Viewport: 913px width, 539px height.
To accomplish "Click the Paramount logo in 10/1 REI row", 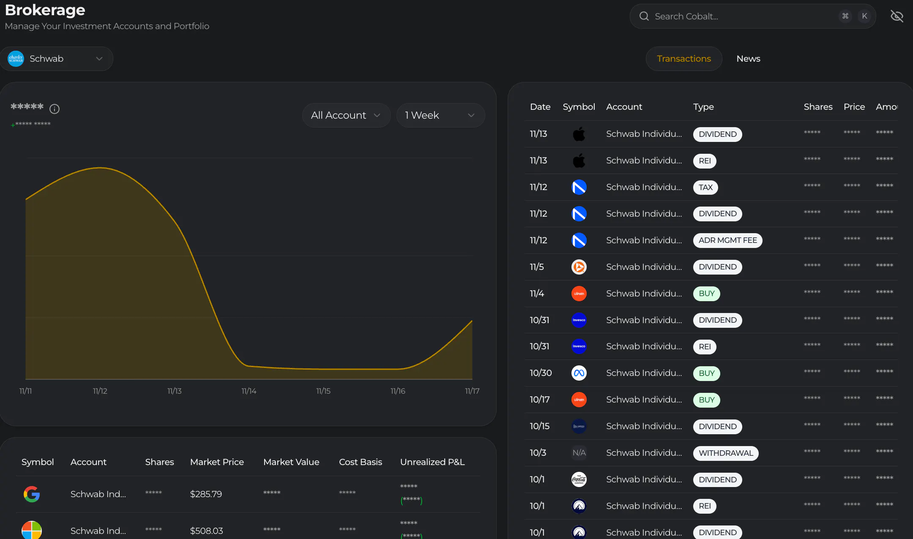I will click(x=579, y=506).
